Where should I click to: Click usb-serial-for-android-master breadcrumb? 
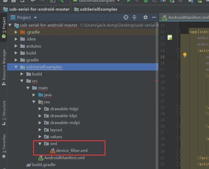point(36,9)
